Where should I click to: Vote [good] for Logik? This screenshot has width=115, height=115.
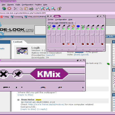(x=85, y=55)
